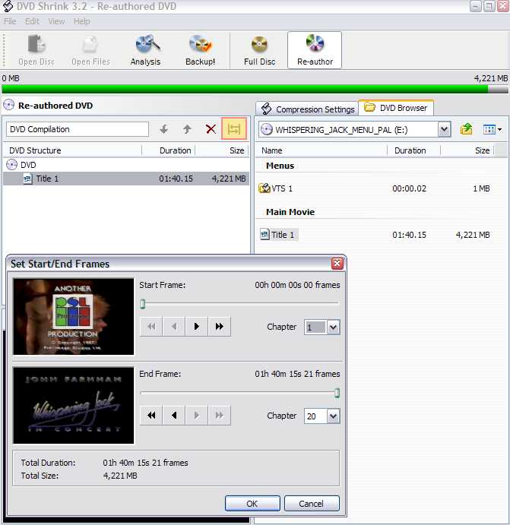
Task: Click the DVD Compilation name field
Action: coord(78,129)
